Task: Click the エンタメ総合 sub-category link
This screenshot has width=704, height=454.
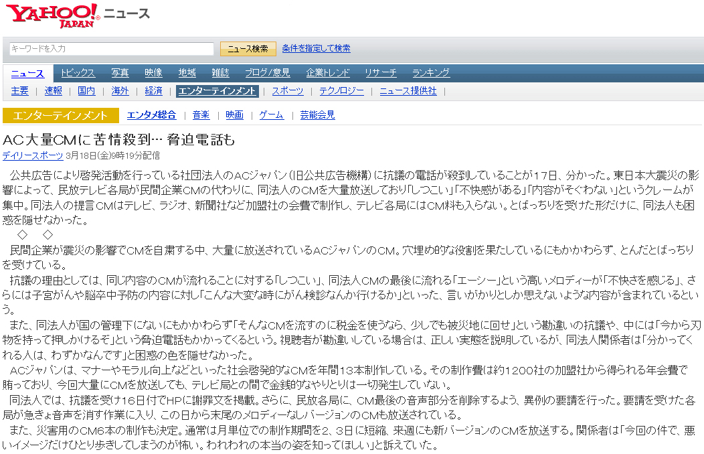Action: click(151, 115)
